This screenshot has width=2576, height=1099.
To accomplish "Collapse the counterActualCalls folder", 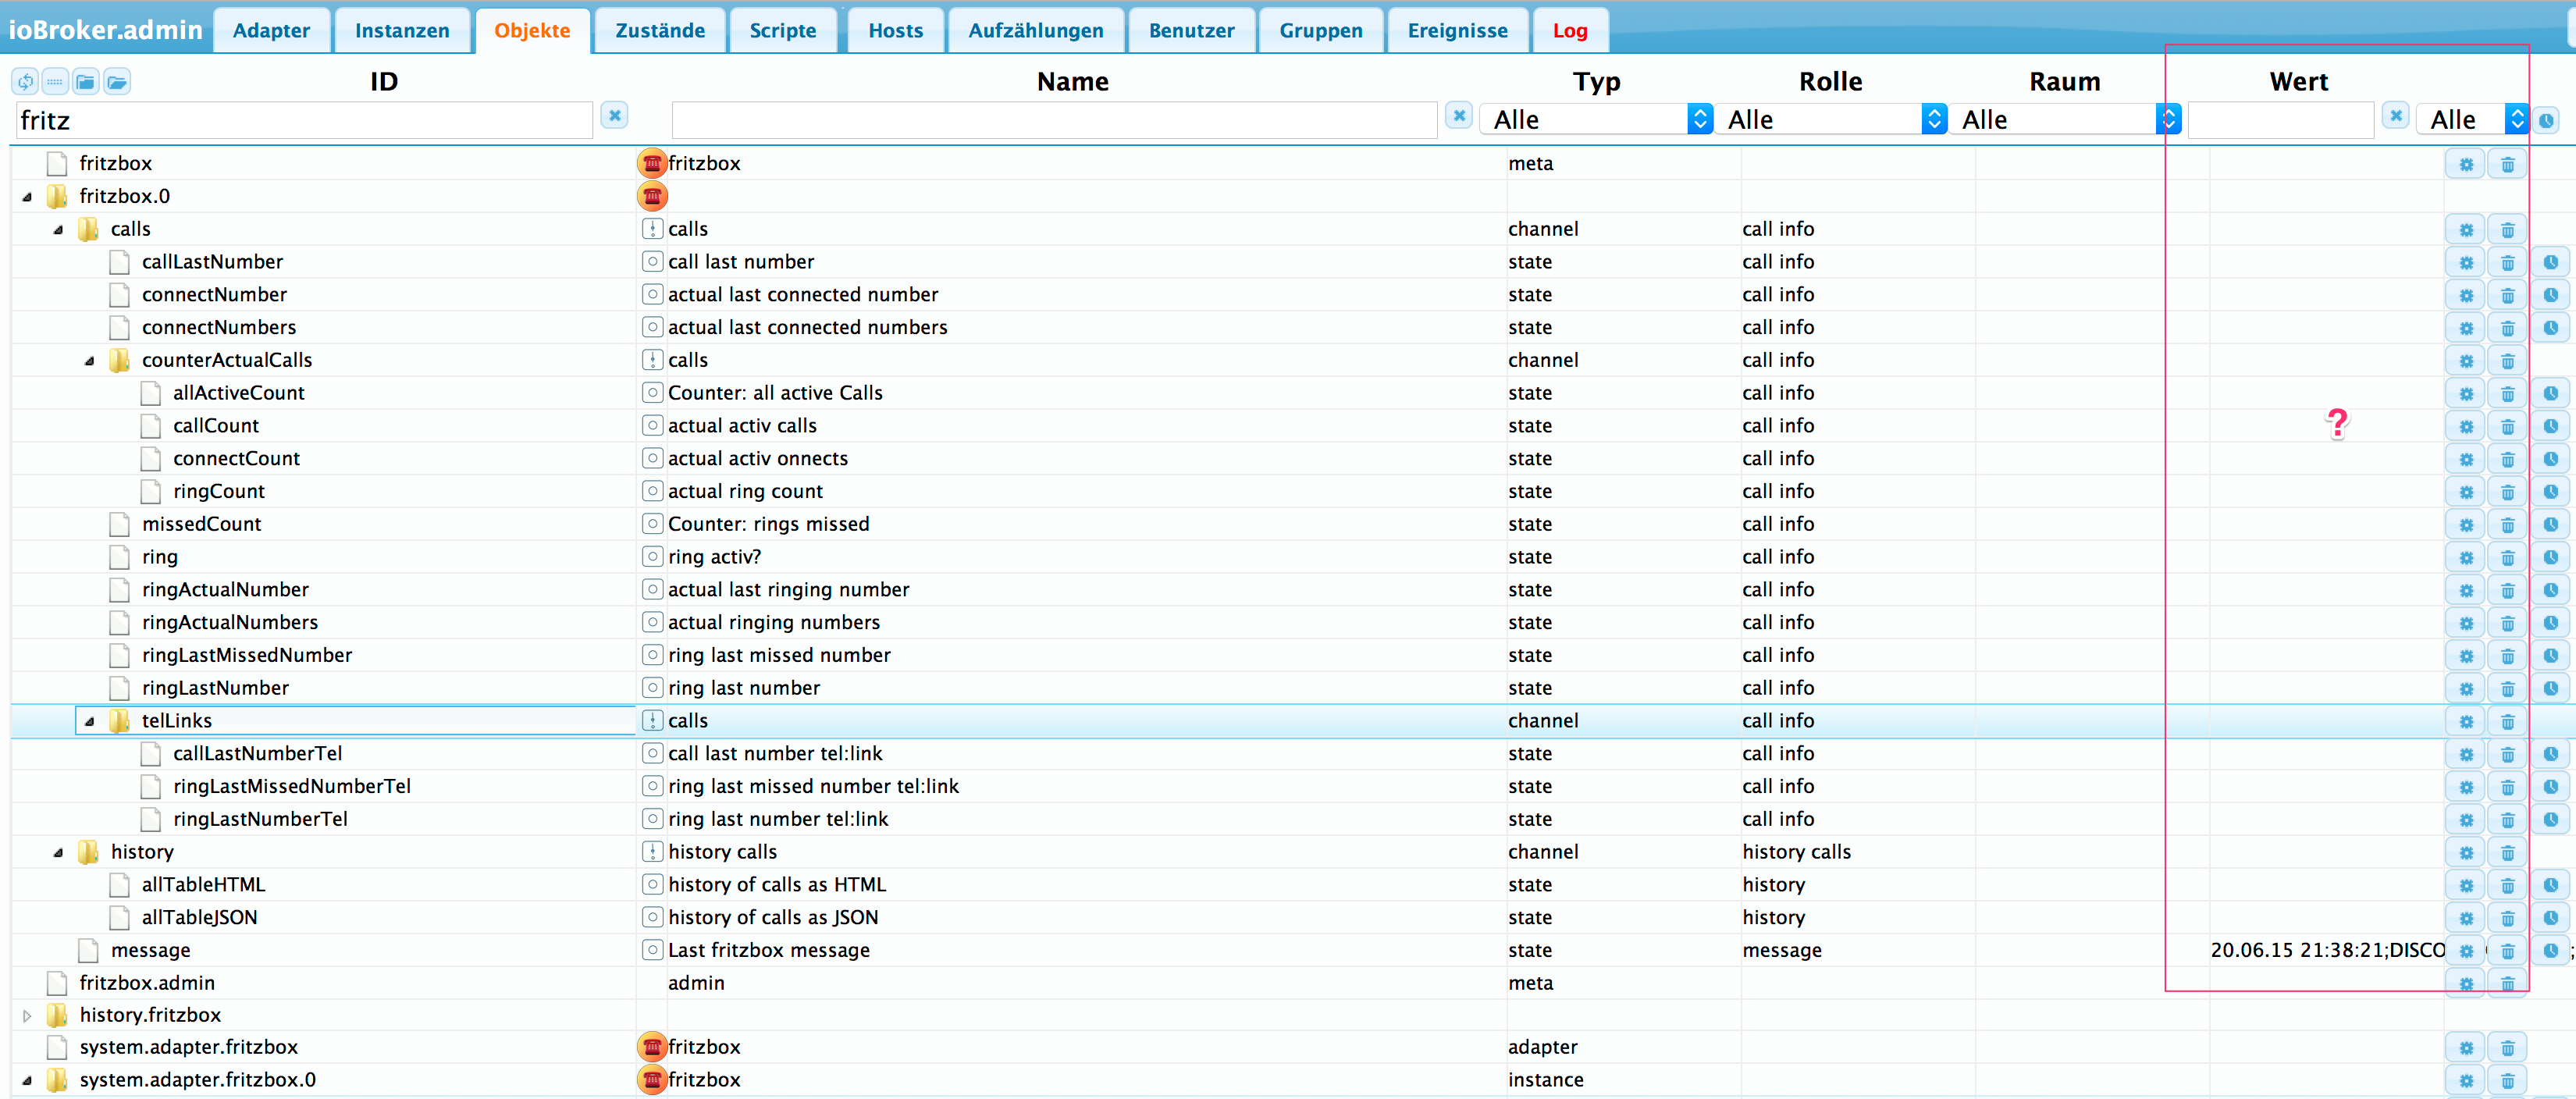I will (x=89, y=361).
